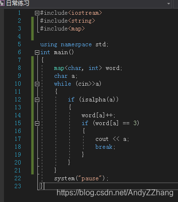178x202 pixels.
Task: Collapse the main() function at line 6
Action: pyautogui.click(x=37, y=52)
